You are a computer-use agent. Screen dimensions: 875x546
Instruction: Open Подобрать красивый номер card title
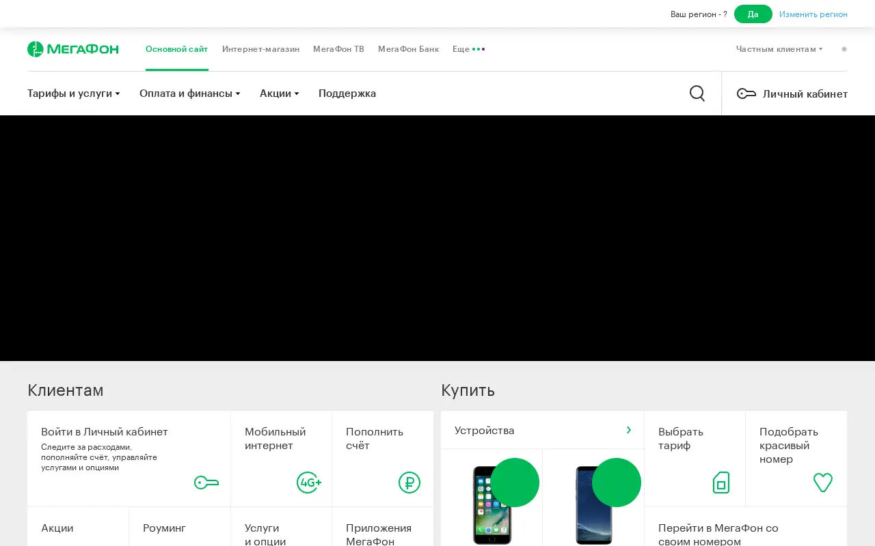click(x=789, y=446)
